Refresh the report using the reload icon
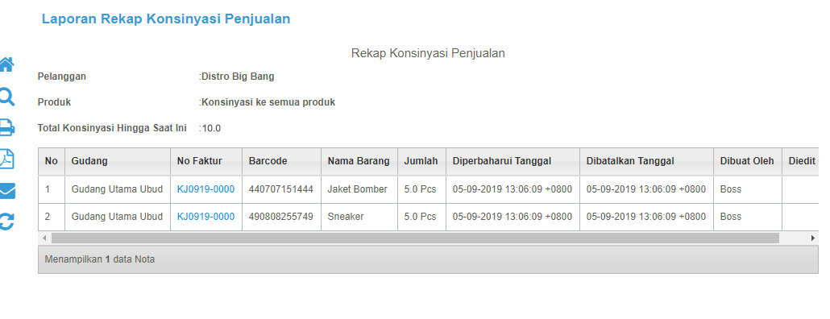This screenshot has height=319, width=830. (x=6, y=222)
